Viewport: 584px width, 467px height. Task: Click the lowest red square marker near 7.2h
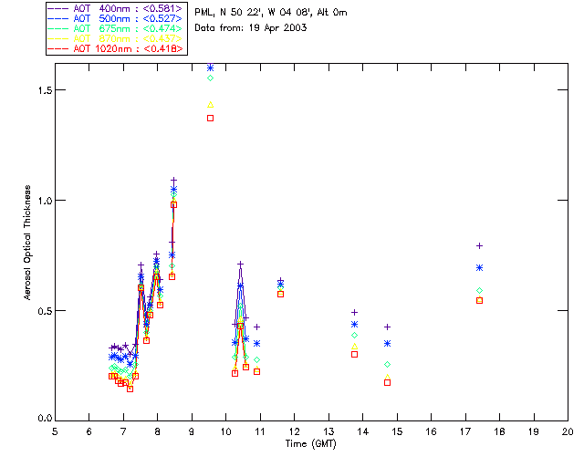click(x=130, y=389)
